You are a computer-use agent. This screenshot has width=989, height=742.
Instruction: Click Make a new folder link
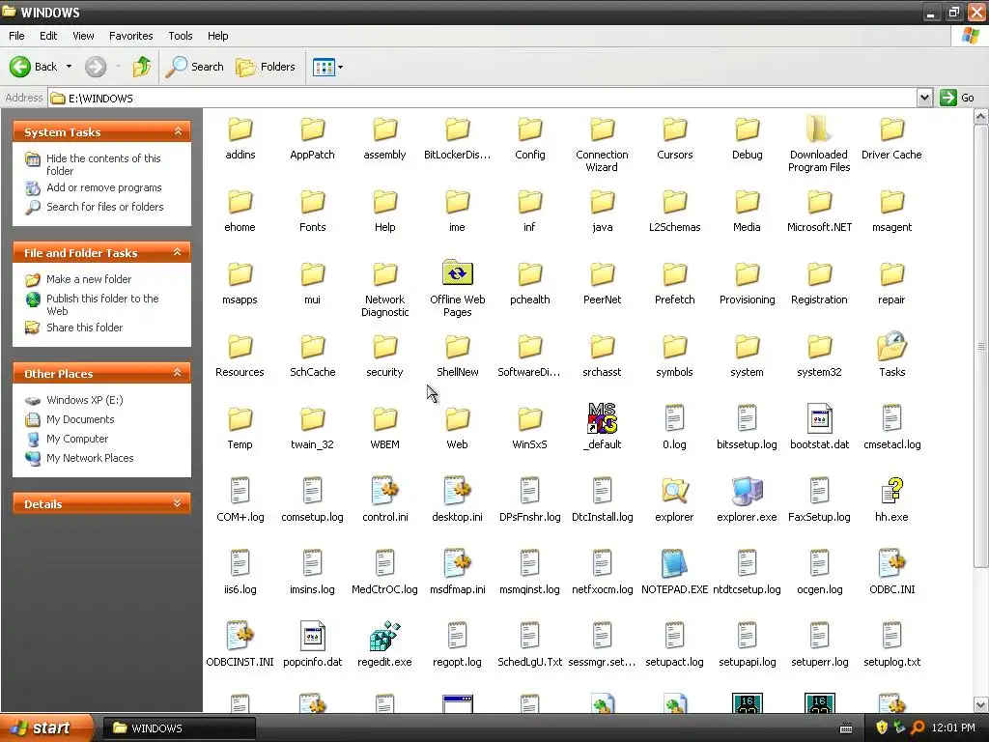coord(88,279)
